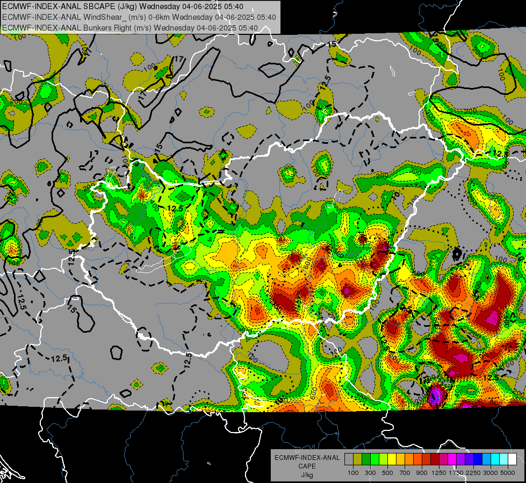Pick the olive swatch in CAPE legend

click(x=357, y=459)
